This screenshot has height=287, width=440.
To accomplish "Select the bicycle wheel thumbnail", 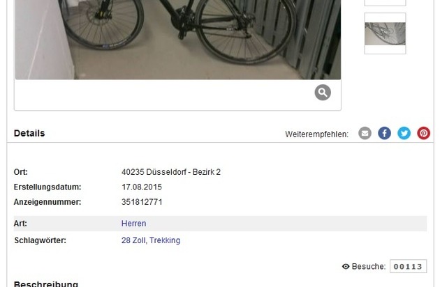I will click(x=385, y=33).
